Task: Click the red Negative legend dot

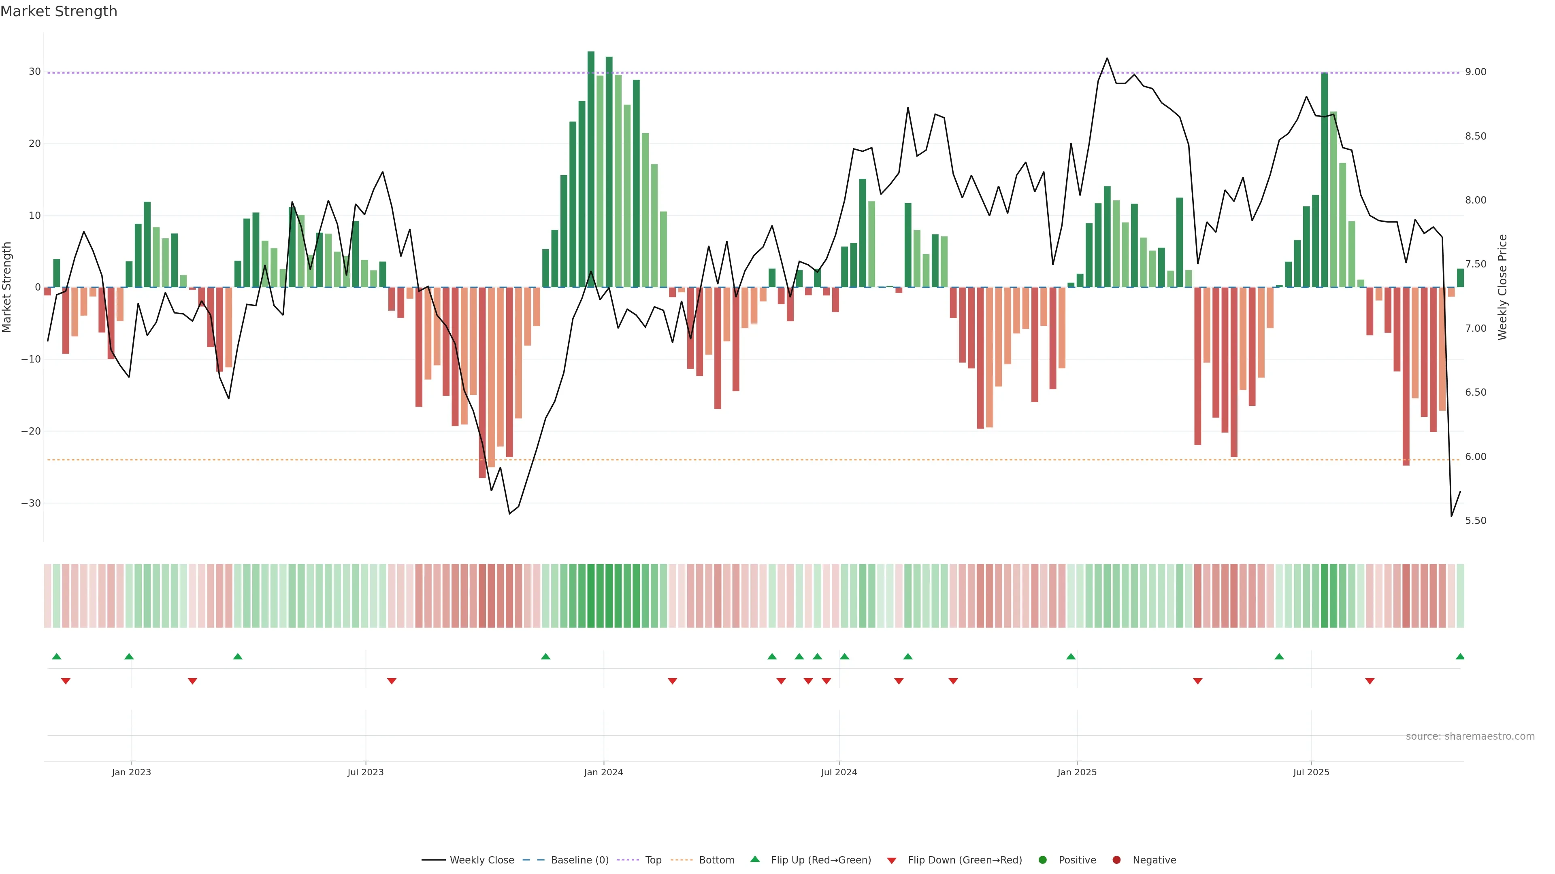Action: tap(1116, 860)
